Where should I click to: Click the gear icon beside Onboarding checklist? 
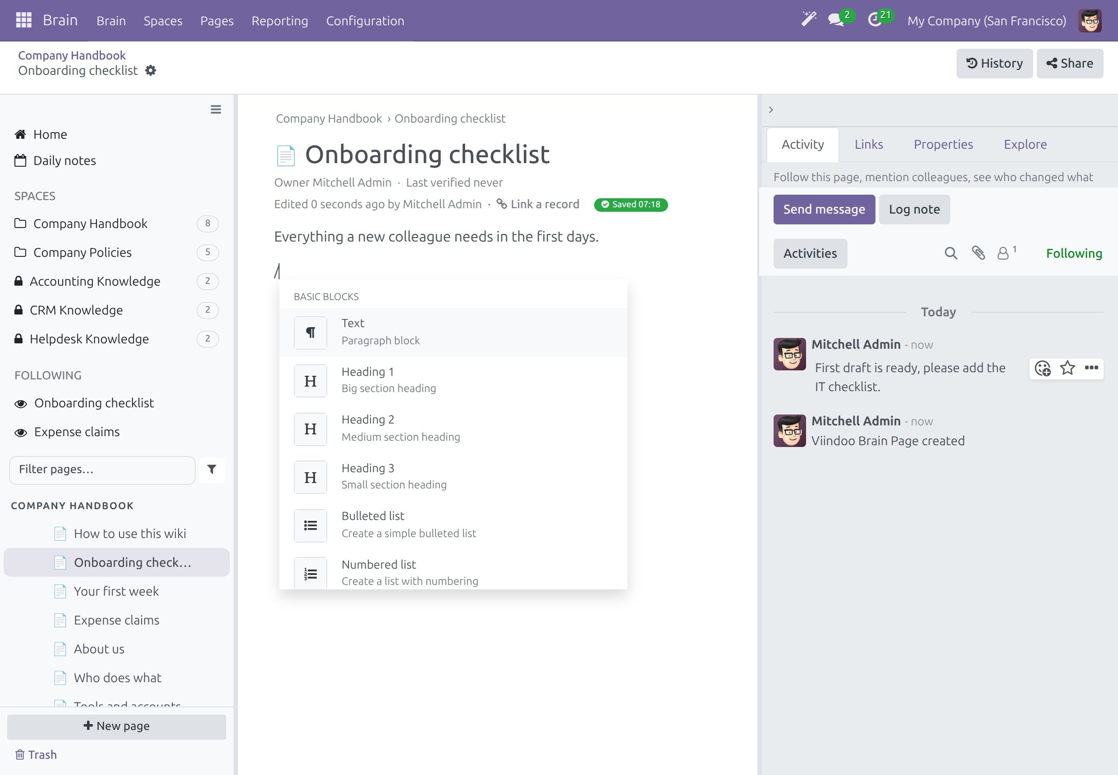point(151,70)
